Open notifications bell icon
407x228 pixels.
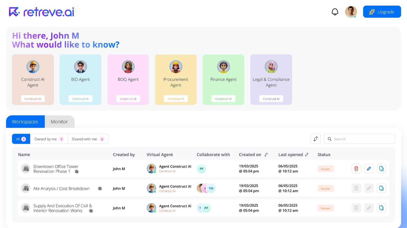(x=335, y=12)
